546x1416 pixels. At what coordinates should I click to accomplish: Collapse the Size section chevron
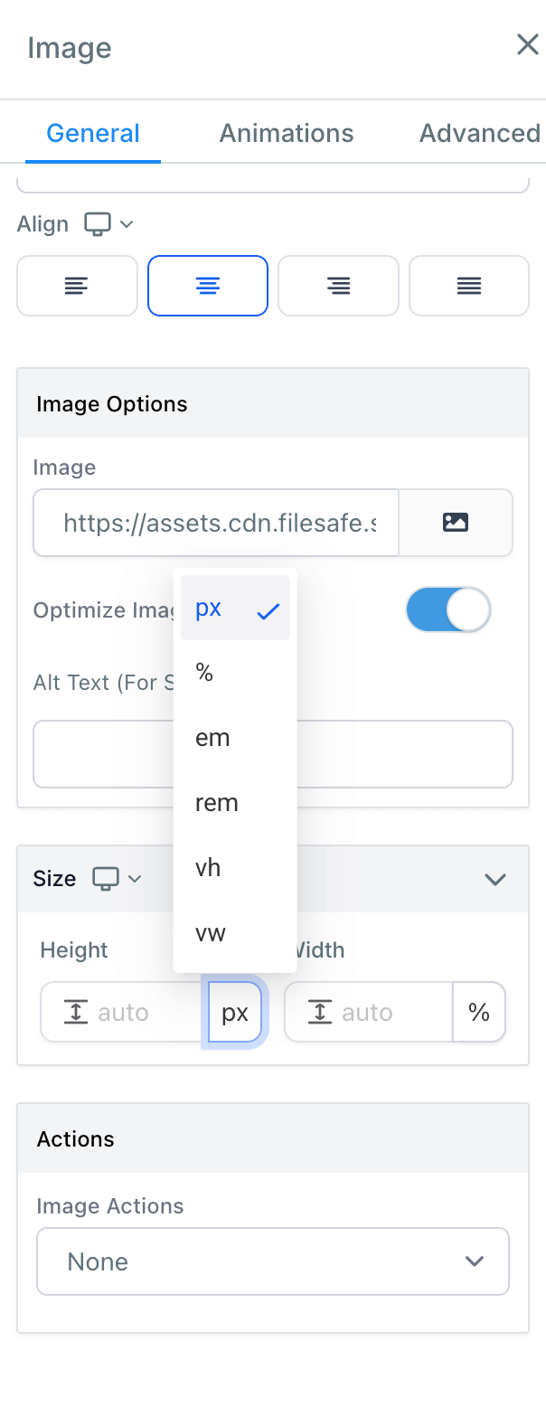[495, 879]
